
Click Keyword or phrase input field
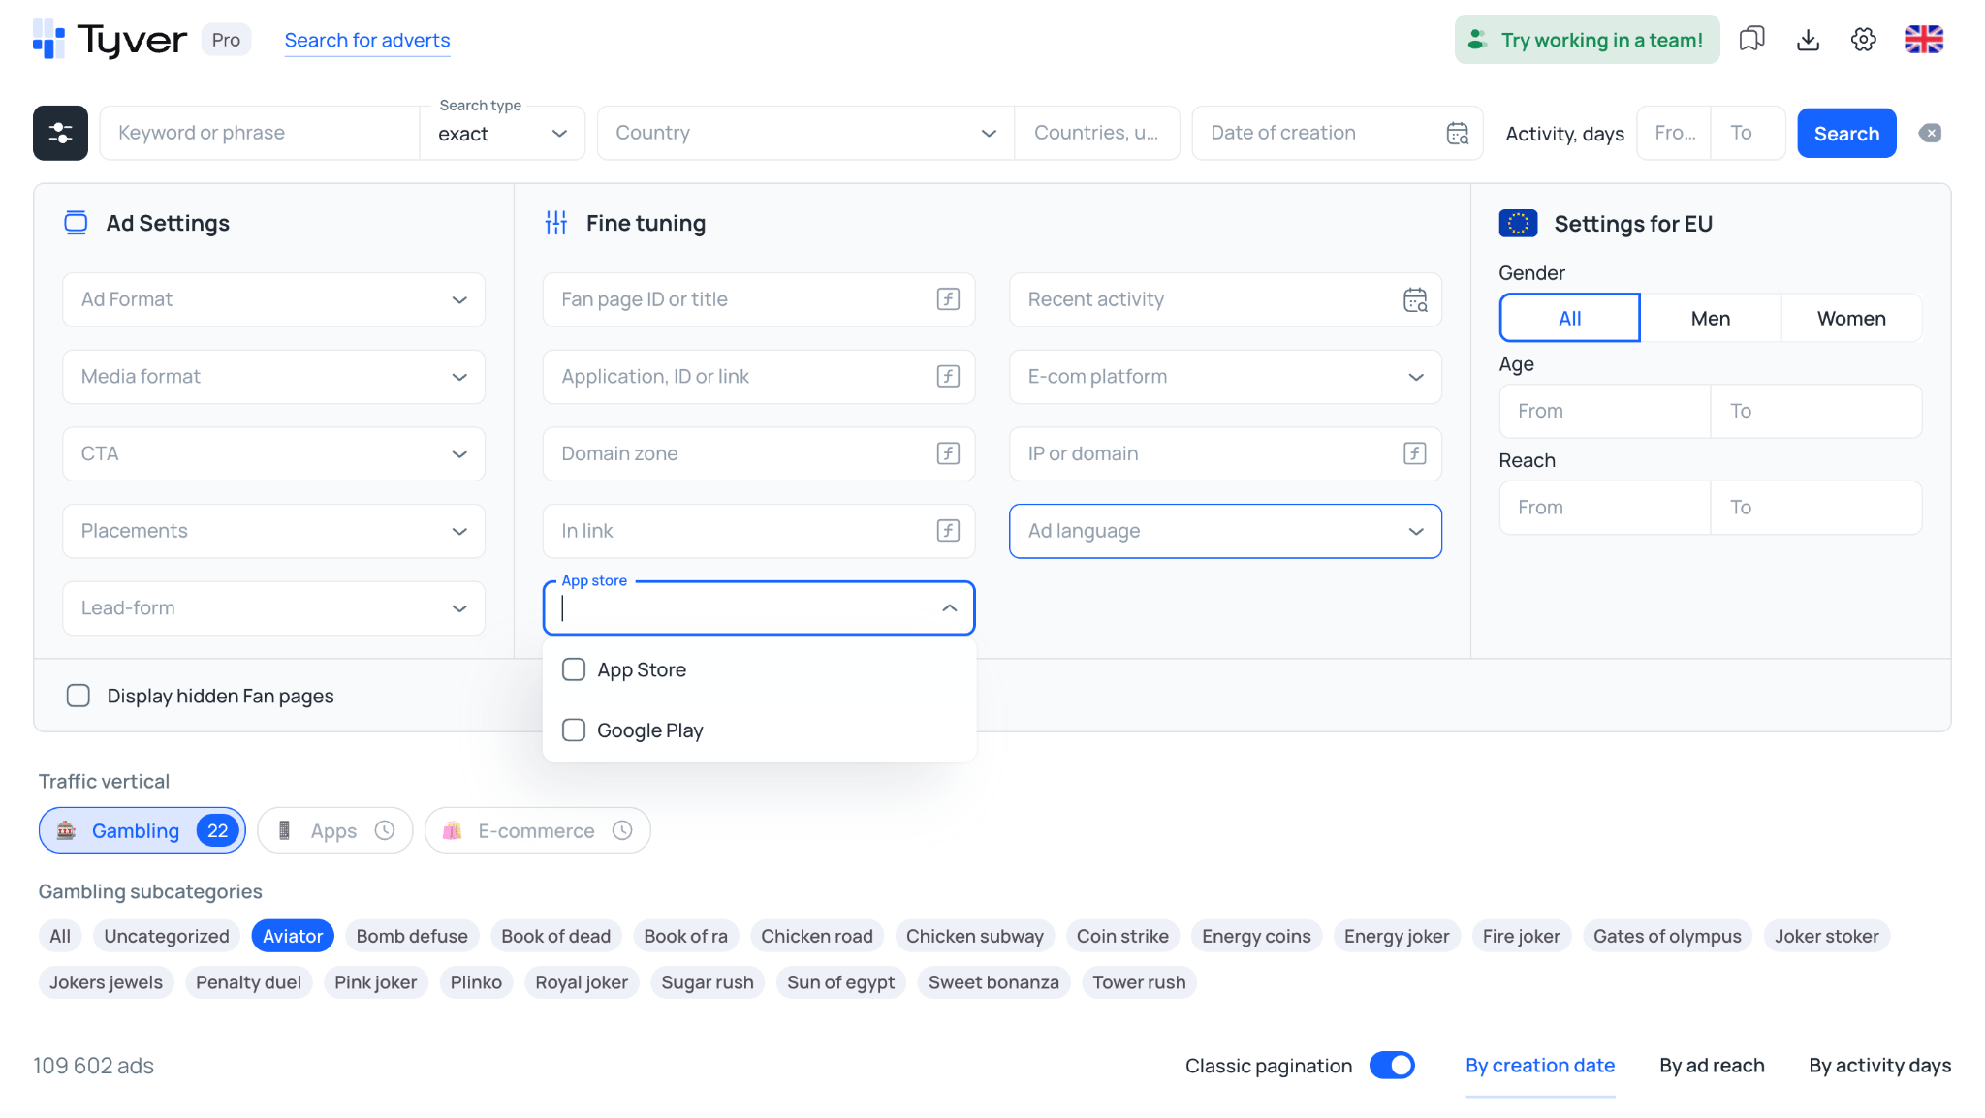pos(260,133)
